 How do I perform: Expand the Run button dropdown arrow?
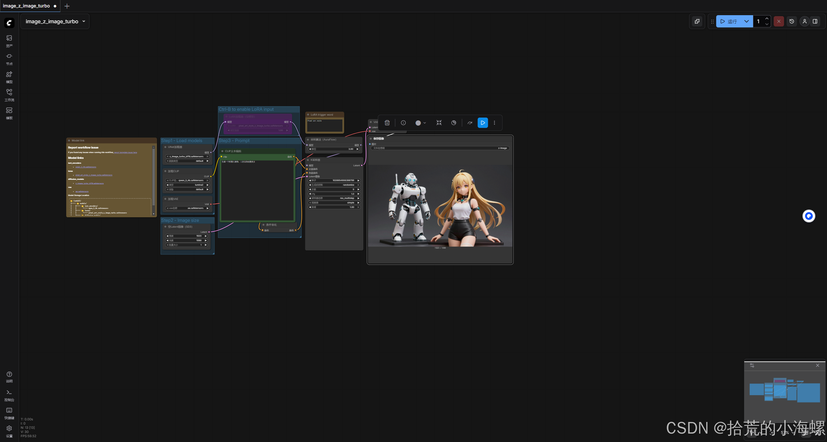(x=746, y=21)
